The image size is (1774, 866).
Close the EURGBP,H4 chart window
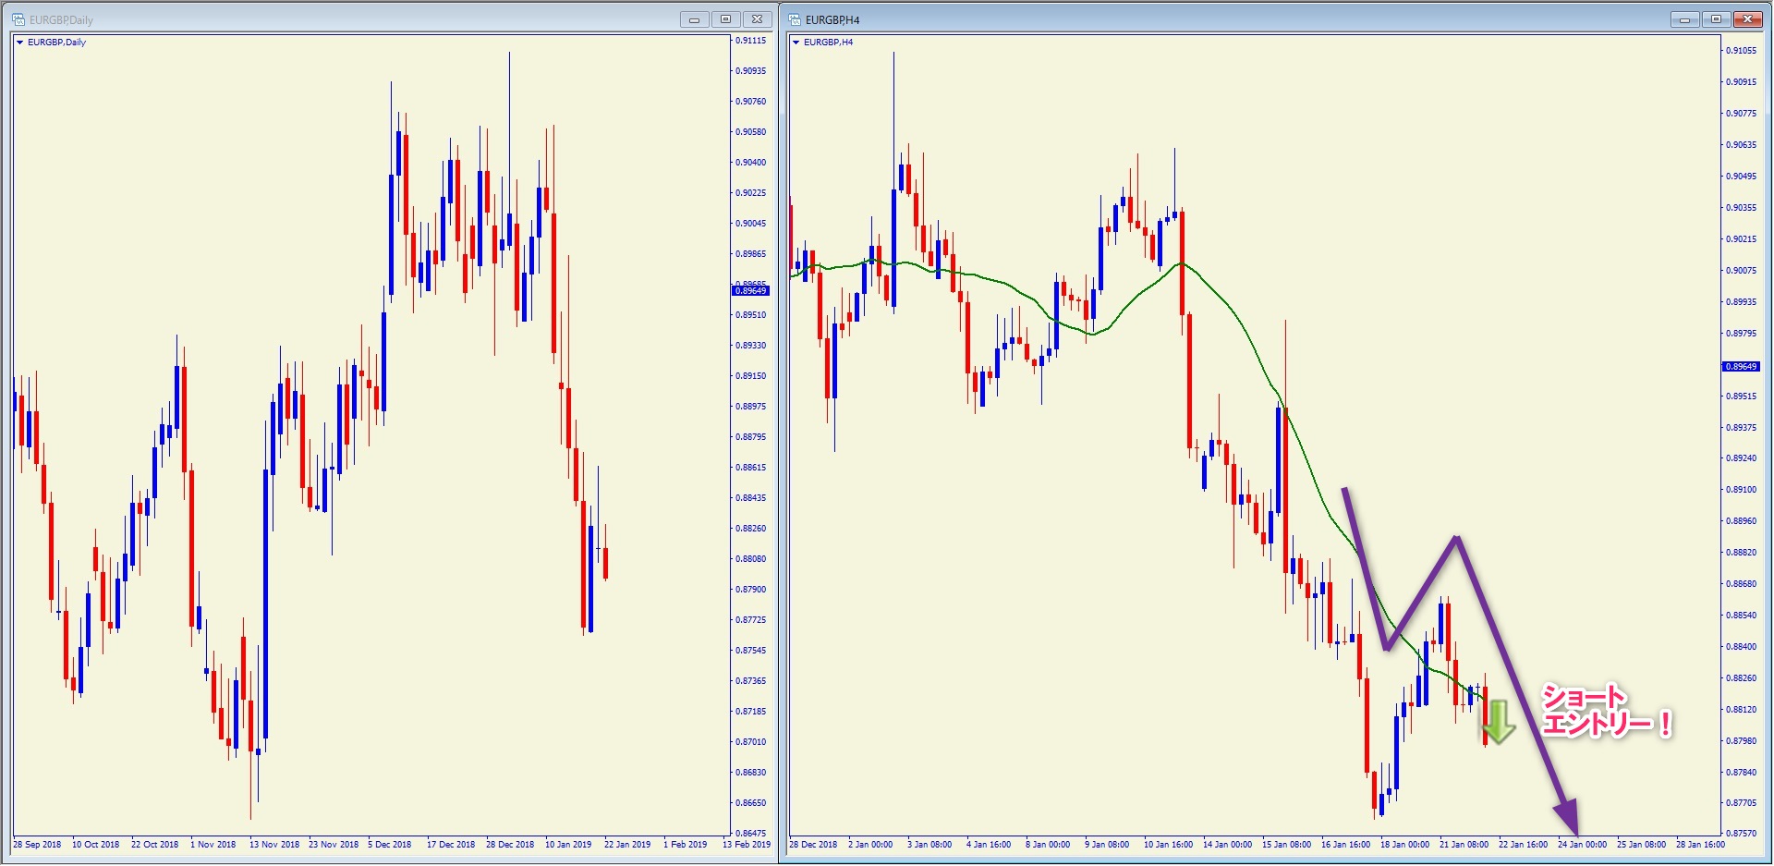(1748, 19)
